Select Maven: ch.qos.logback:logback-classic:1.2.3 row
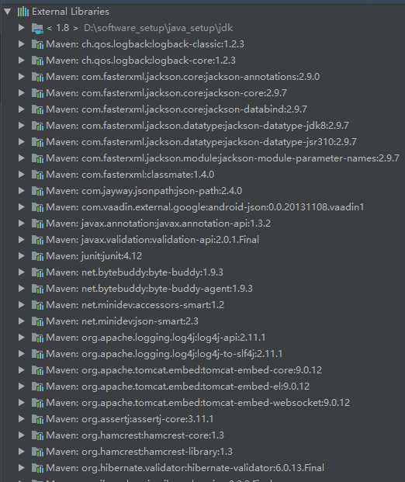 145,44
